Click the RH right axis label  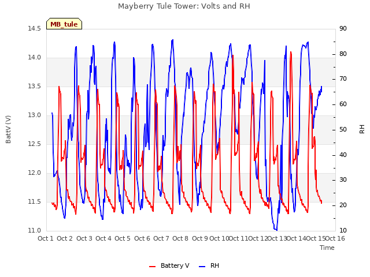(362, 129)
